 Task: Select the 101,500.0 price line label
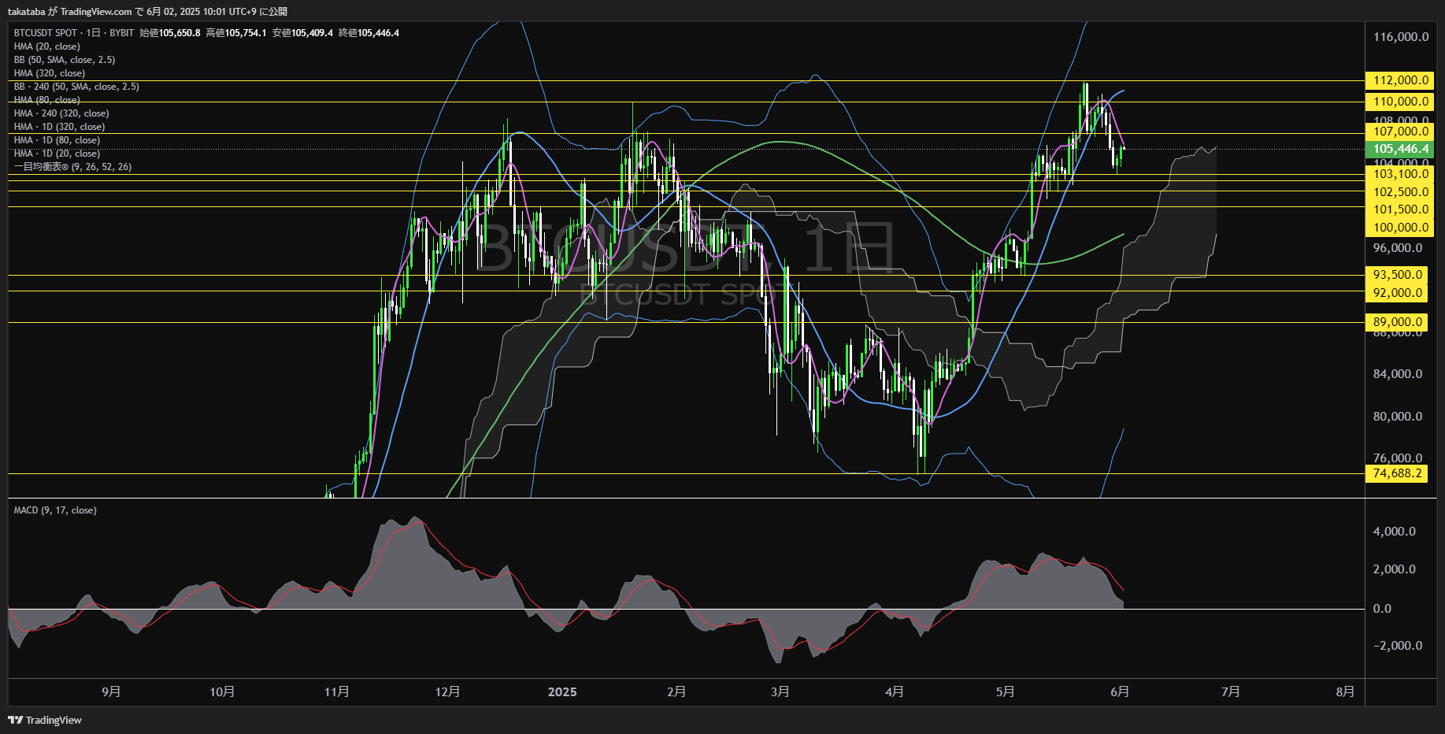(x=1400, y=209)
